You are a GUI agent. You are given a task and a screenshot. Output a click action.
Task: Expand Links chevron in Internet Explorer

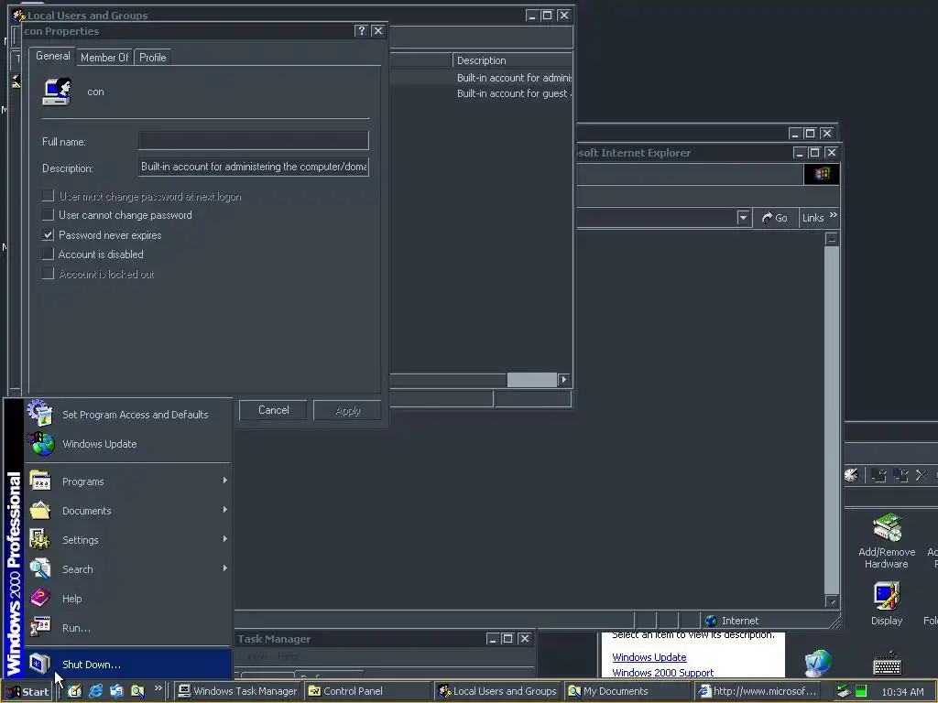[834, 215]
